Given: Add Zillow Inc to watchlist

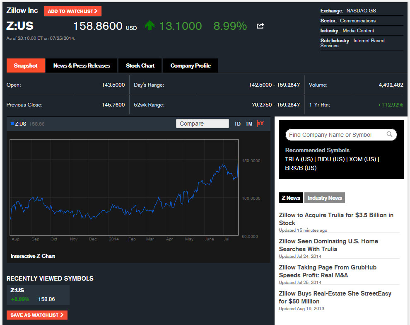Looking at the screenshot, I should pos(73,11).
